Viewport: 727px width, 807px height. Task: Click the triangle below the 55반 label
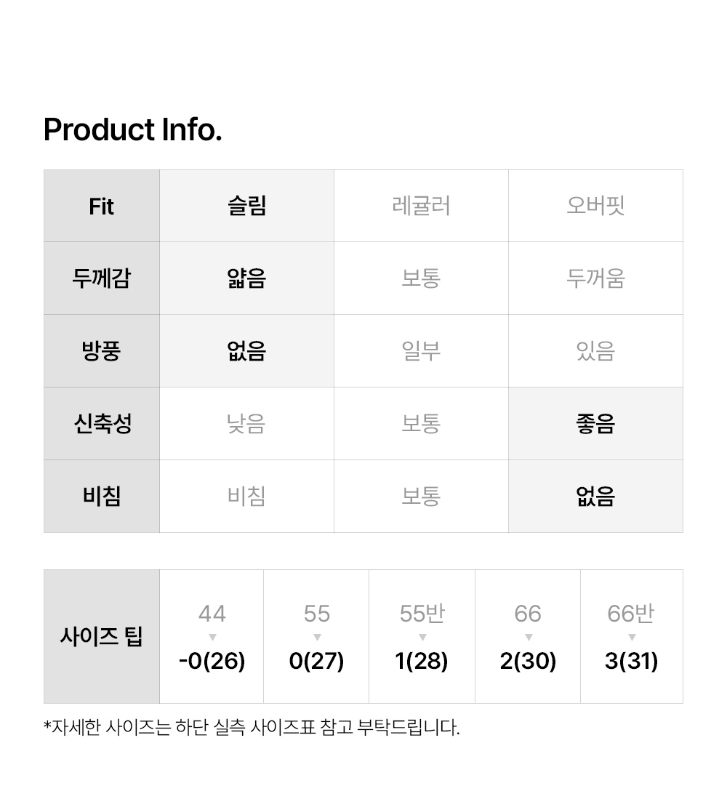[x=422, y=638]
